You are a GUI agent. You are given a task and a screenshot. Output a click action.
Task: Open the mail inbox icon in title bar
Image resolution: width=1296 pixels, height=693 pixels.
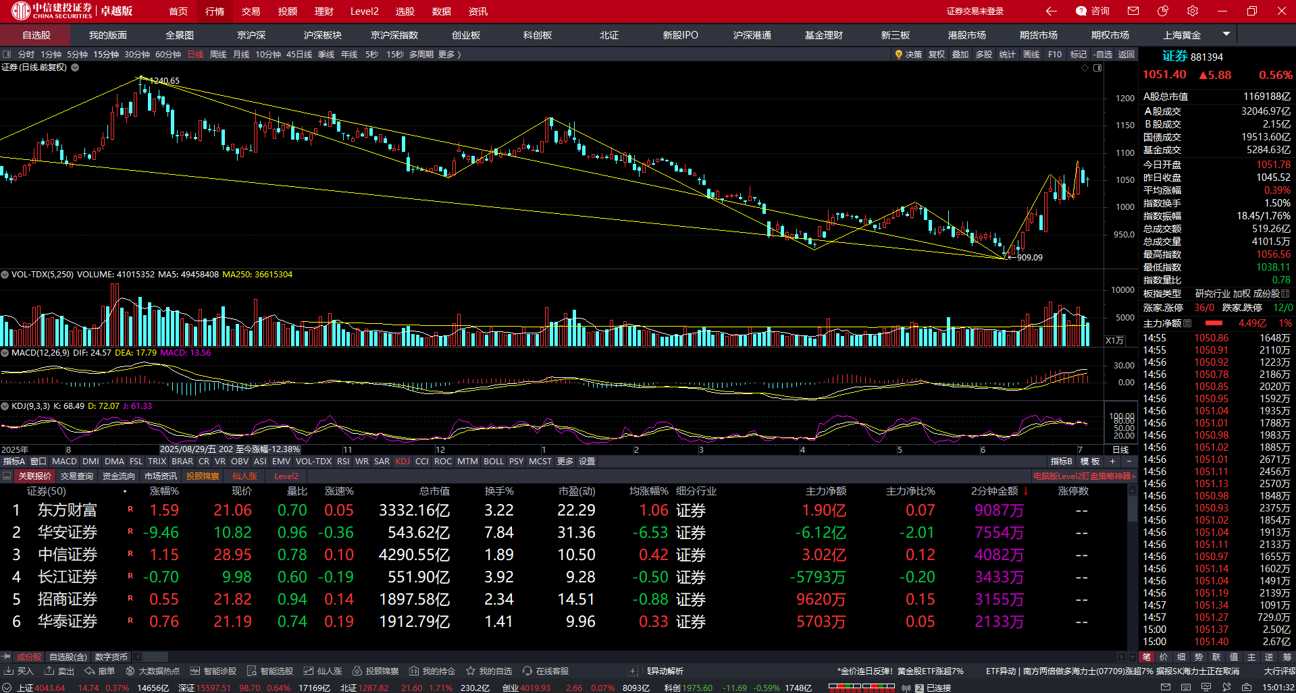click(x=1133, y=11)
